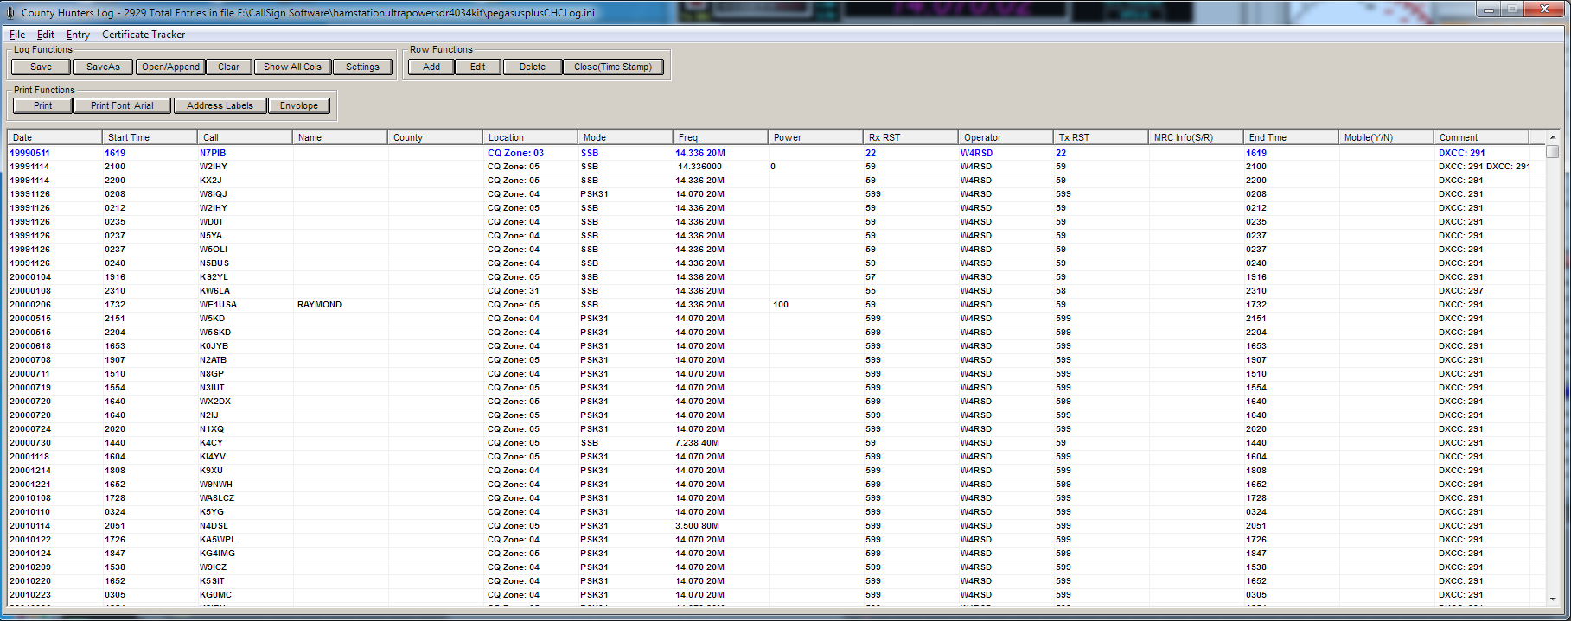Select the K4CY call cell

(211, 443)
